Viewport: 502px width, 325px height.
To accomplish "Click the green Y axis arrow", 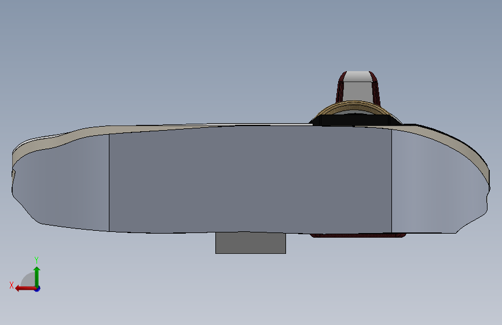I will (x=37, y=276).
